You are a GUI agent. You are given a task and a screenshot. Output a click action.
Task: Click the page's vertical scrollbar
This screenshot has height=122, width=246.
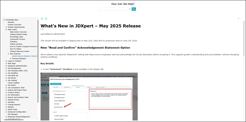(x=244, y=41)
